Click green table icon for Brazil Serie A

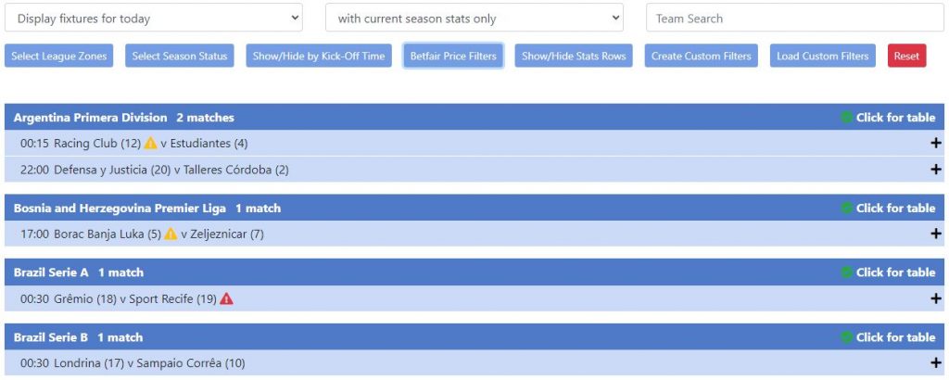pos(846,272)
